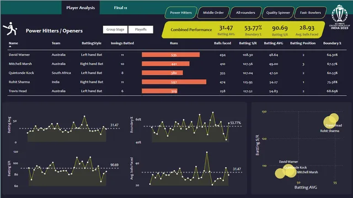Sort by Innings Batted header
The height and width of the screenshot is (198, 353).
click(x=122, y=43)
